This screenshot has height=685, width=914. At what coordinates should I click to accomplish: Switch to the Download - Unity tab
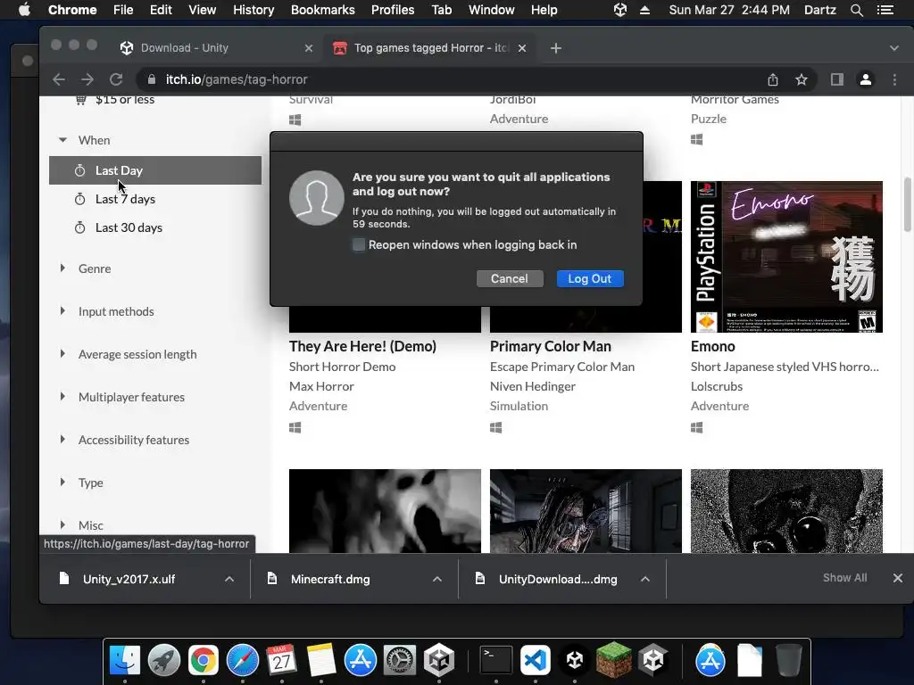[216, 48]
